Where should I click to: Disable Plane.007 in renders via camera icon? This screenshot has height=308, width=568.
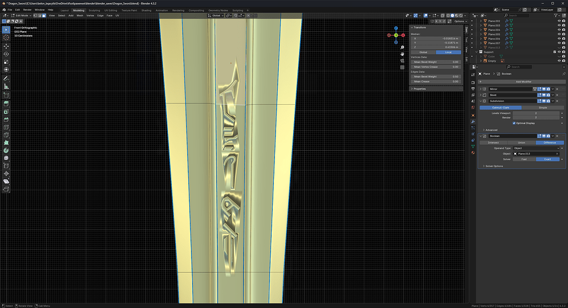[x=564, y=43]
